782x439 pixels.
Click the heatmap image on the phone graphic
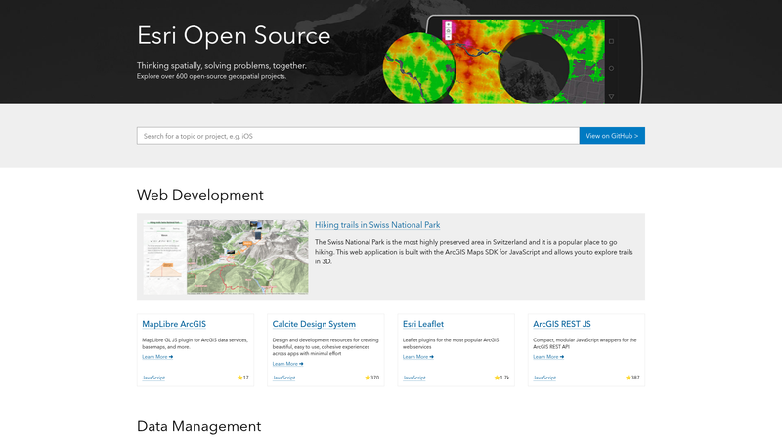click(523, 61)
